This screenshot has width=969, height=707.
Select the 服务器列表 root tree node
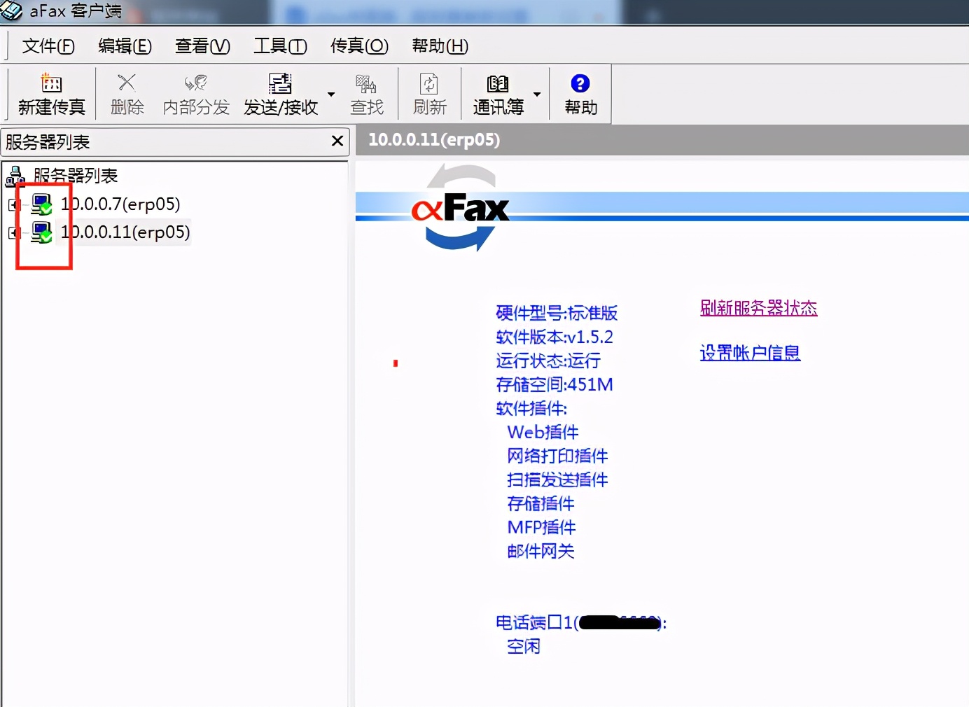(76, 175)
